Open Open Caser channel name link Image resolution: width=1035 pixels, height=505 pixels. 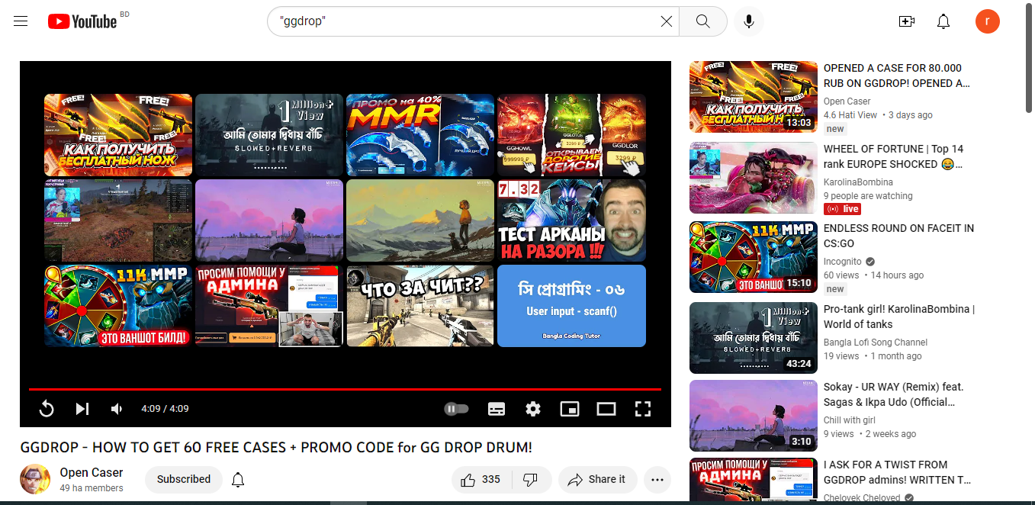[92, 472]
